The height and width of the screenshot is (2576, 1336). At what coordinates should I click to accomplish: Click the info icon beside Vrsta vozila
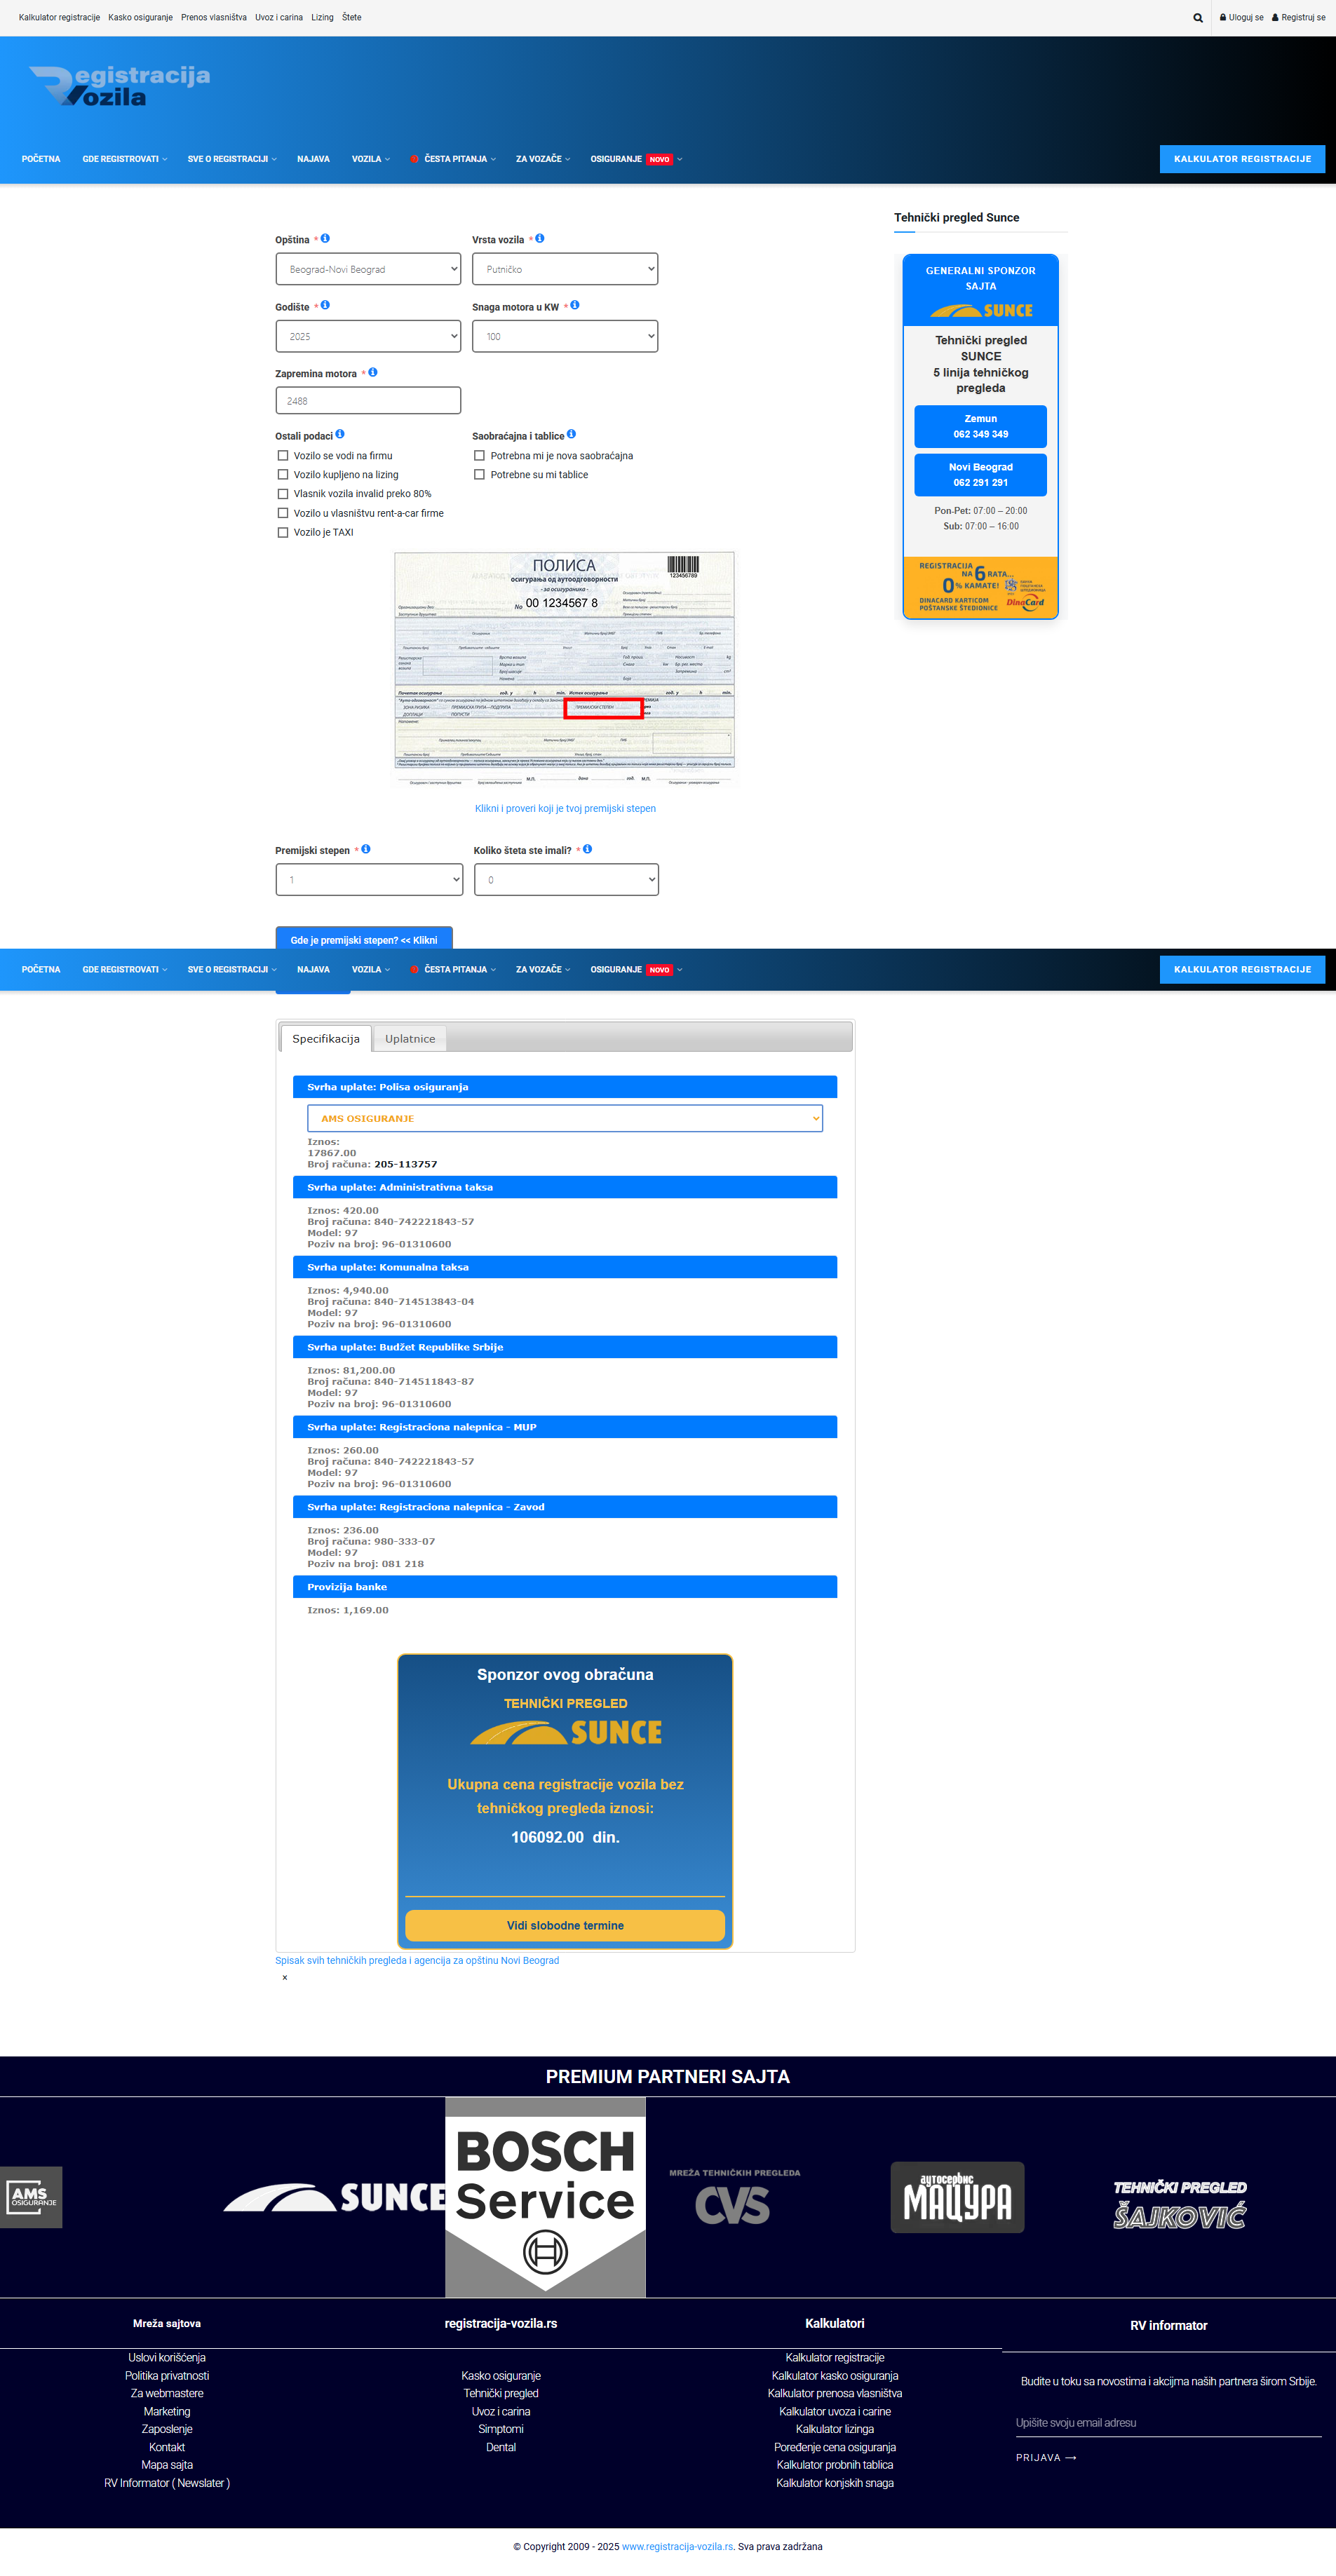[x=540, y=239]
